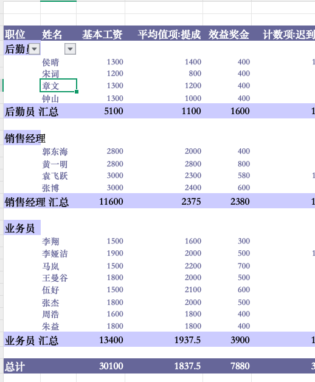Select the value 1937.5 in 业务员 汇总
Screen dimensions: 315x382
[187, 340]
